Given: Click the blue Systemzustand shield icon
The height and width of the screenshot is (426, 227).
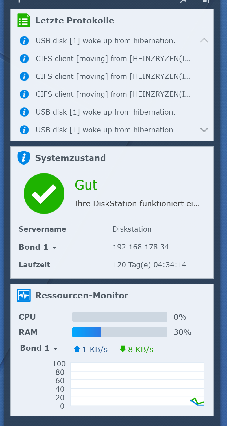Looking at the screenshot, I should pos(24,158).
